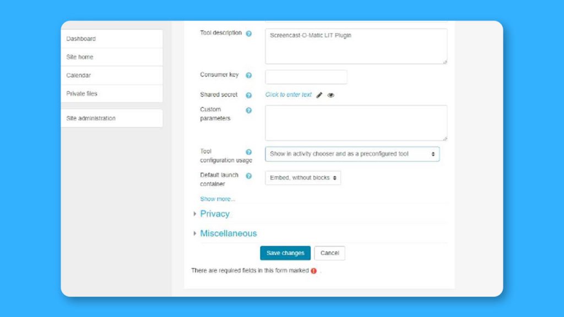
Task: Cancel the form changes
Action: (x=329, y=253)
